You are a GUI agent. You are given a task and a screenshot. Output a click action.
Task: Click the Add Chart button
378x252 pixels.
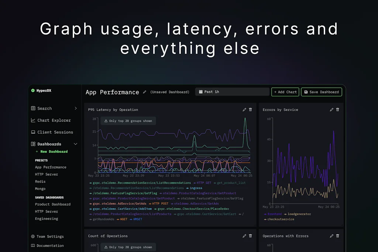pos(285,92)
